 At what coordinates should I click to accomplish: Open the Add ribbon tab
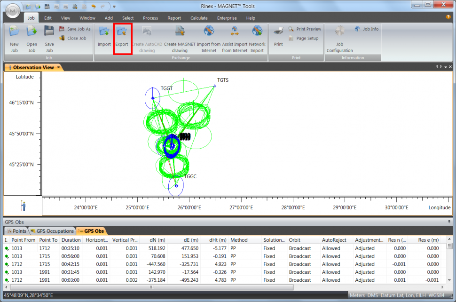click(109, 18)
